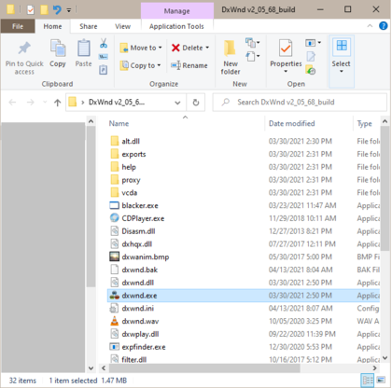Switch to Share ribbon tab
Viewport: 392px width, 388px height.
(89, 26)
